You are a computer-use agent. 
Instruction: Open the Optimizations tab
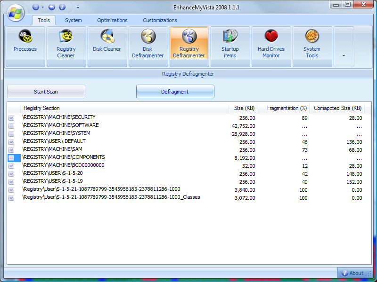(x=112, y=20)
